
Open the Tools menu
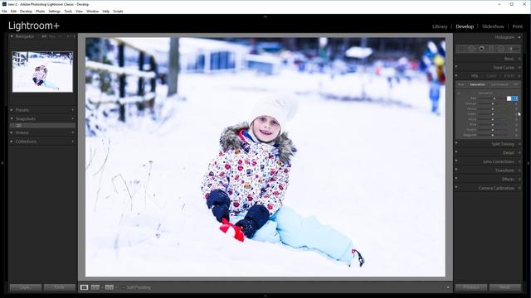pyautogui.click(x=68, y=11)
